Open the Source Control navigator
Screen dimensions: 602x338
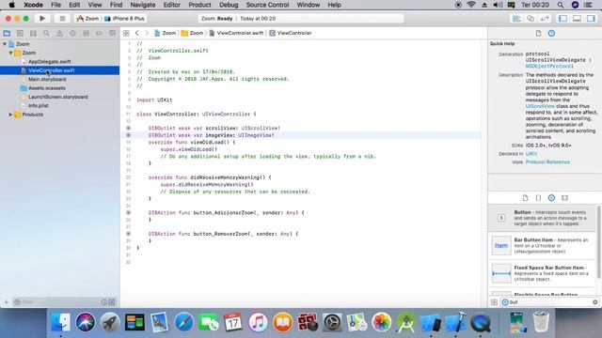20,34
